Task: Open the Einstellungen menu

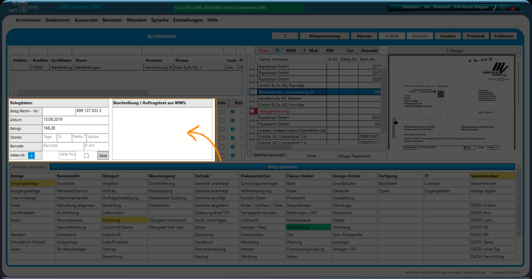Action: click(188, 20)
